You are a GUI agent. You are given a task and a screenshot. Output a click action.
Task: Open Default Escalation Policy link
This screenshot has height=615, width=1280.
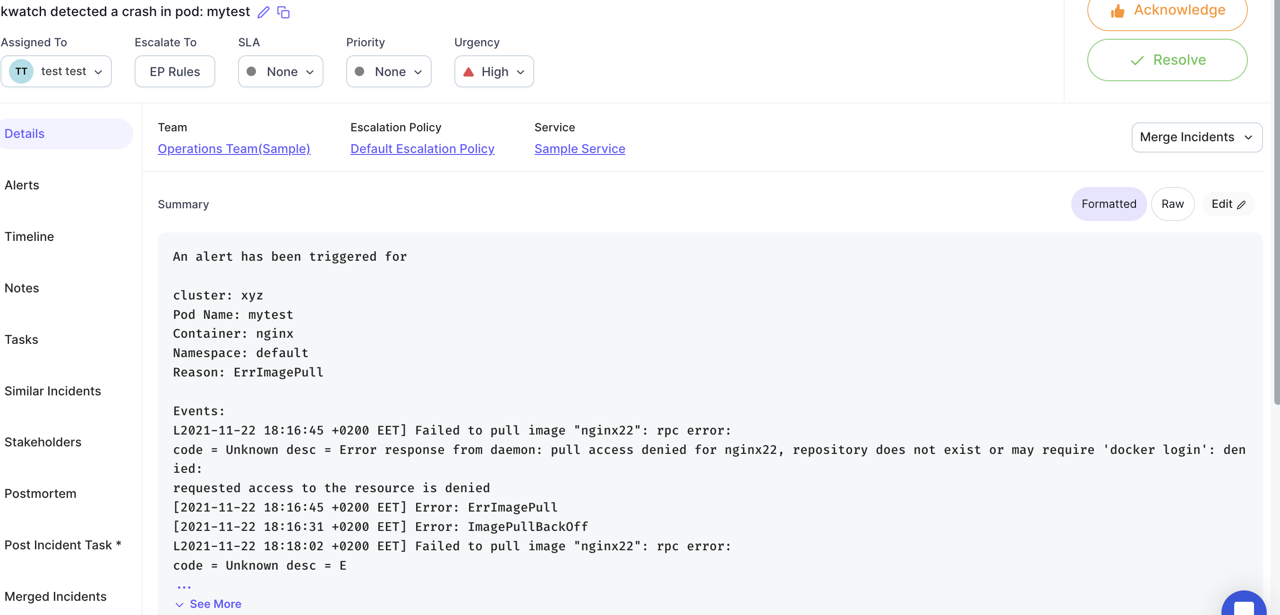pyautogui.click(x=422, y=148)
